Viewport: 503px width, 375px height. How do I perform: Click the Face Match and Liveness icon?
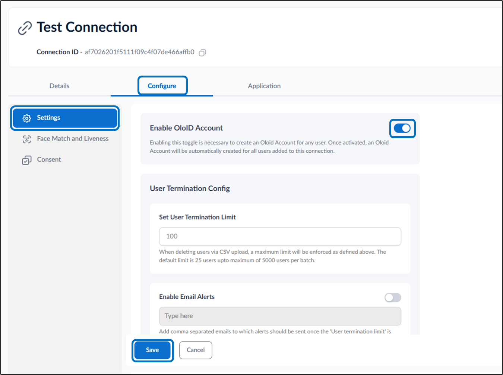tap(27, 139)
